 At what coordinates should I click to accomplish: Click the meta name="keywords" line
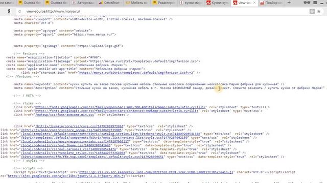(x=149, y=84)
